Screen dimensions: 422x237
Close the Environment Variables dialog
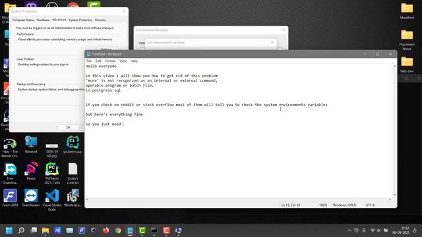point(284,30)
